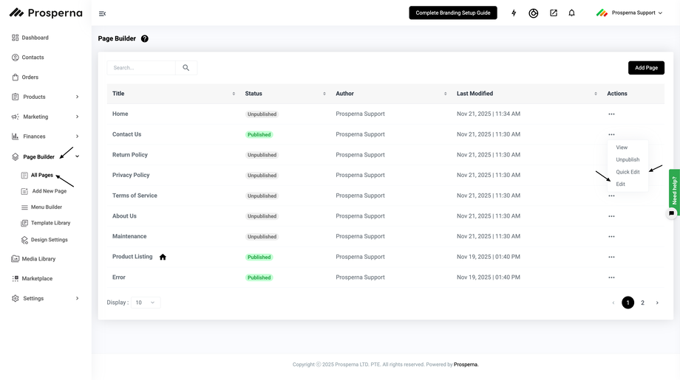Choose Unpublish in the actions menu
Screen dimensions: 680x380
pyautogui.click(x=628, y=159)
